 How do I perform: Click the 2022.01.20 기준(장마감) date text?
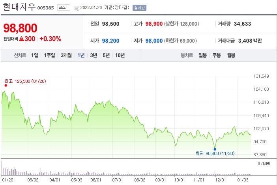(105, 7)
